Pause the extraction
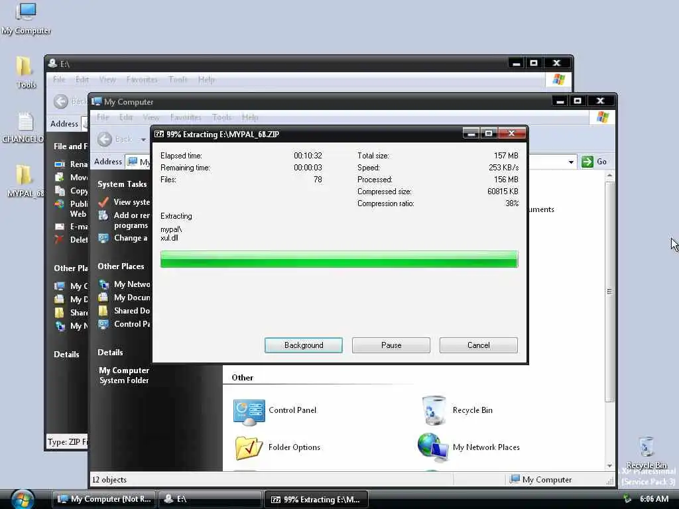 (391, 345)
